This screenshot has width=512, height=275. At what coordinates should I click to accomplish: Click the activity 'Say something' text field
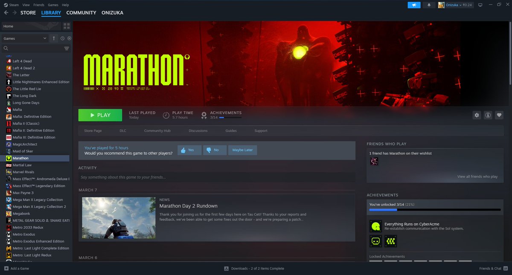click(x=217, y=177)
